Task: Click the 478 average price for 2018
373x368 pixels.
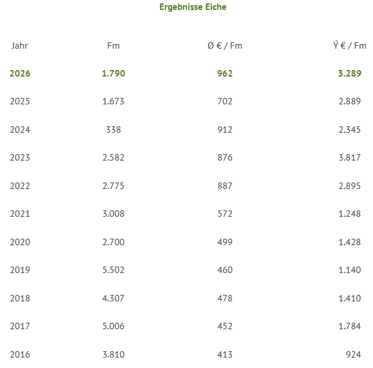Action: click(225, 298)
